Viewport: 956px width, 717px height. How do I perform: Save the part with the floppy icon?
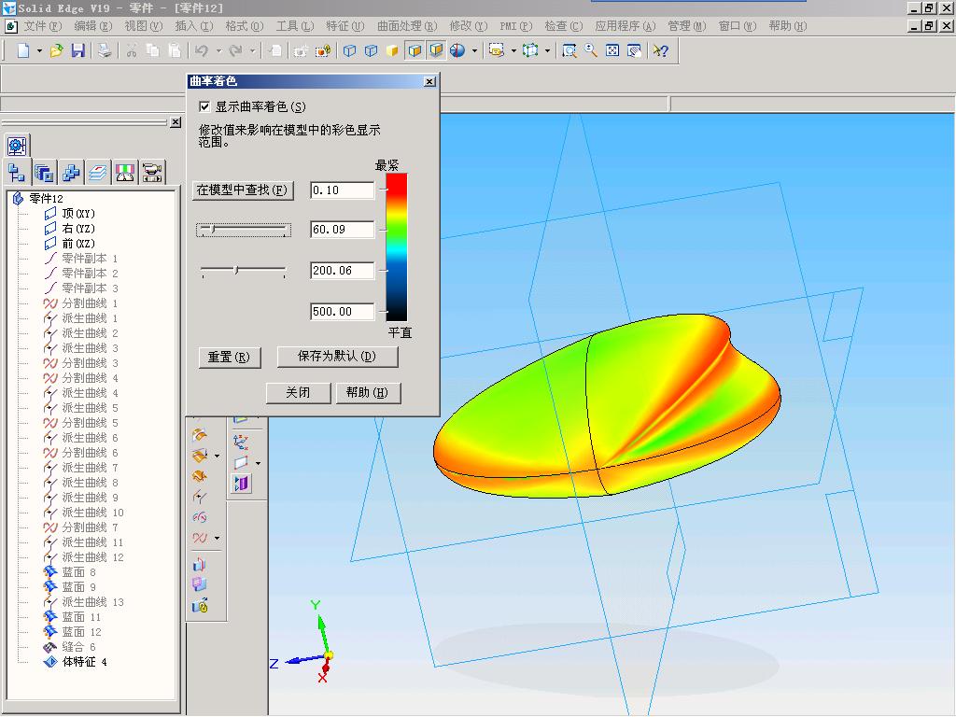[x=77, y=50]
